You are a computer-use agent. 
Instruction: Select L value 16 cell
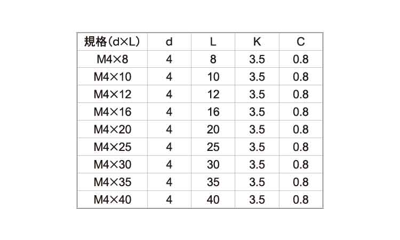click(213, 112)
